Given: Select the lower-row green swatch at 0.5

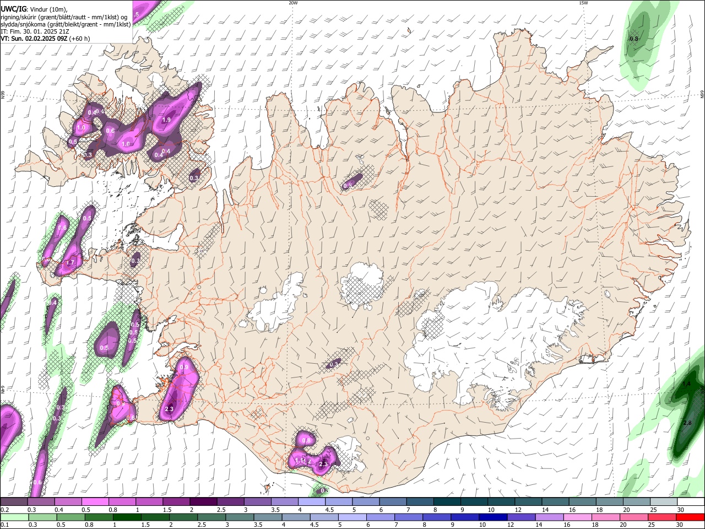Looking at the screenshot, I should (70, 517).
